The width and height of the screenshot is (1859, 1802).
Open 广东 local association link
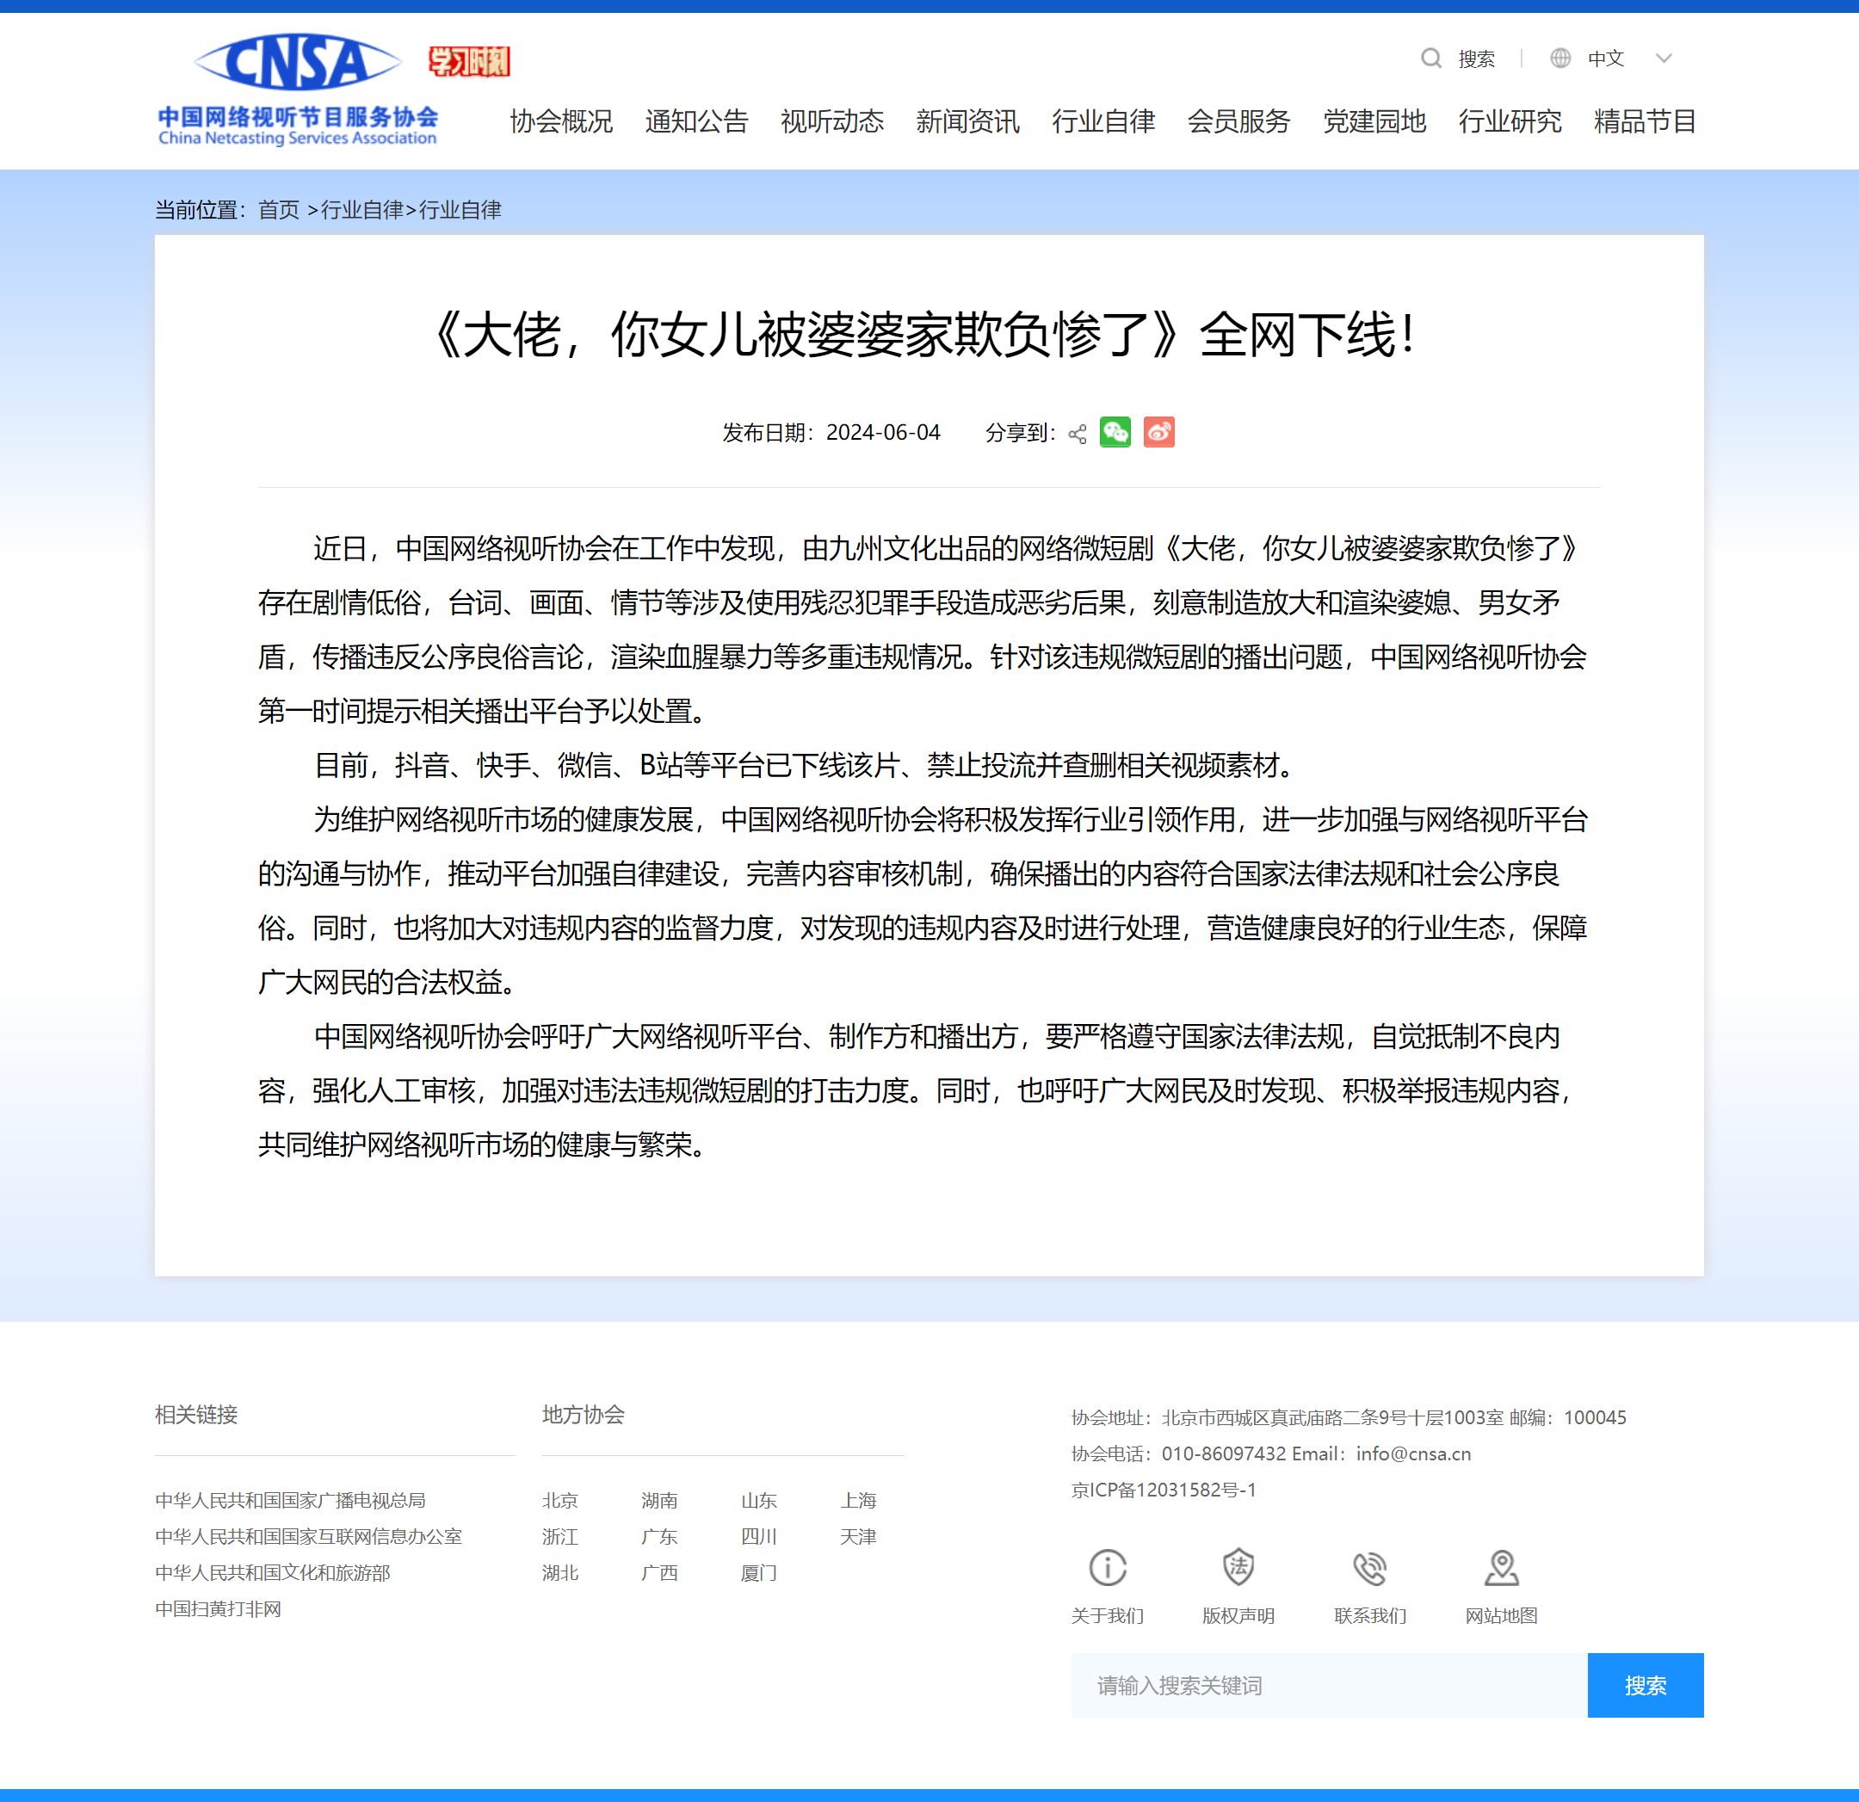click(x=659, y=1536)
